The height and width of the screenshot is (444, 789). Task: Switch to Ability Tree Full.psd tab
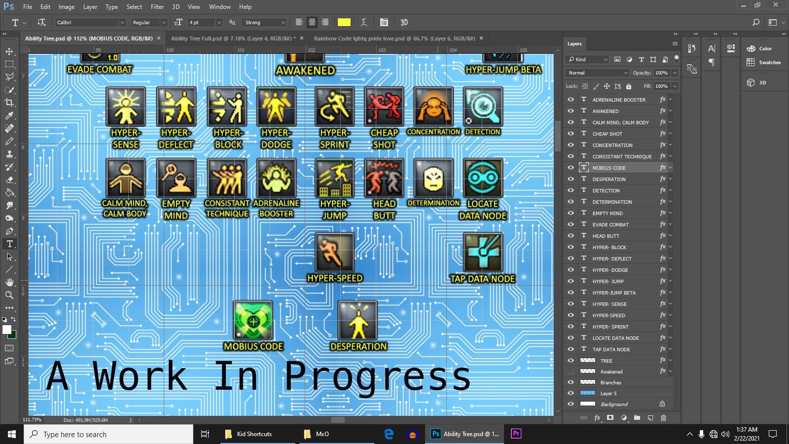(232, 38)
